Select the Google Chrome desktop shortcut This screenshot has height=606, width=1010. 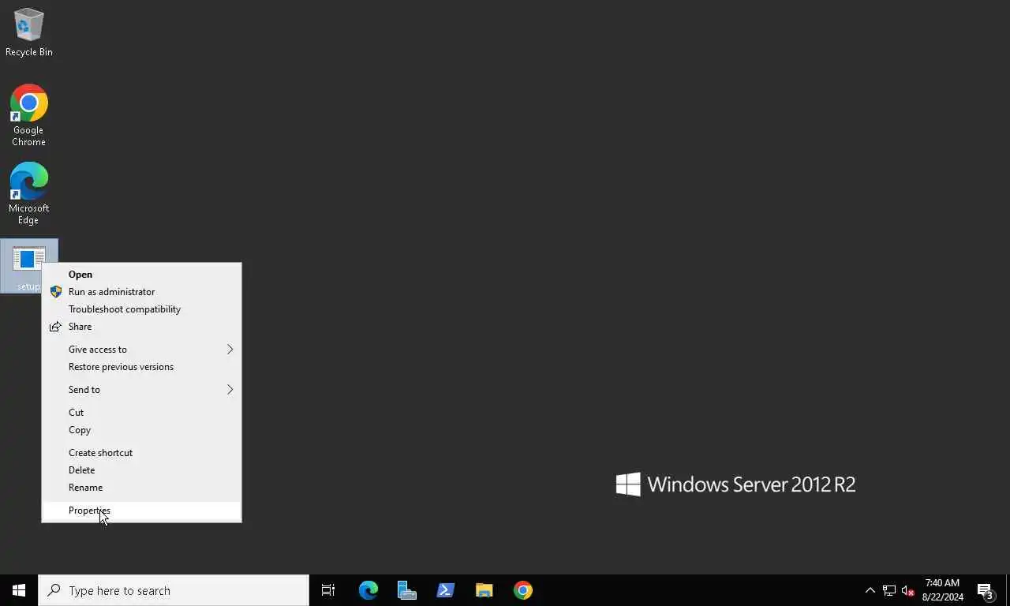(x=29, y=115)
